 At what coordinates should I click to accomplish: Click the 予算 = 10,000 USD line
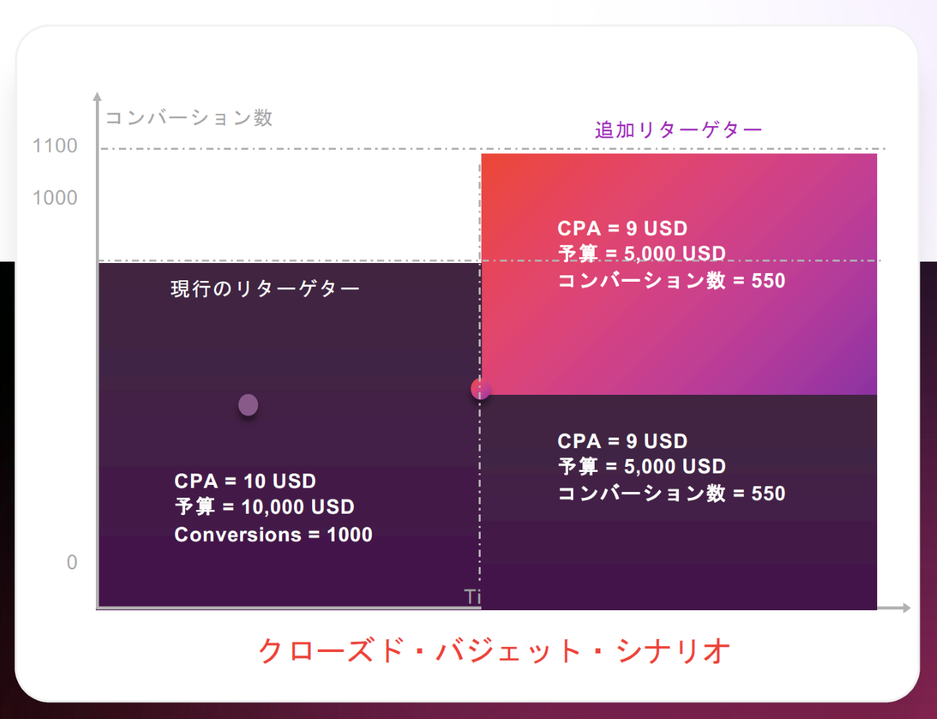(265, 507)
